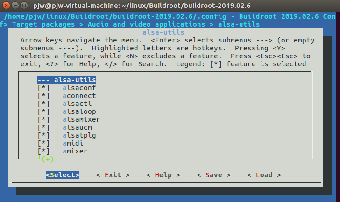Click the alsaconf label text
Viewport: 340px width, 202px height.
point(79,88)
